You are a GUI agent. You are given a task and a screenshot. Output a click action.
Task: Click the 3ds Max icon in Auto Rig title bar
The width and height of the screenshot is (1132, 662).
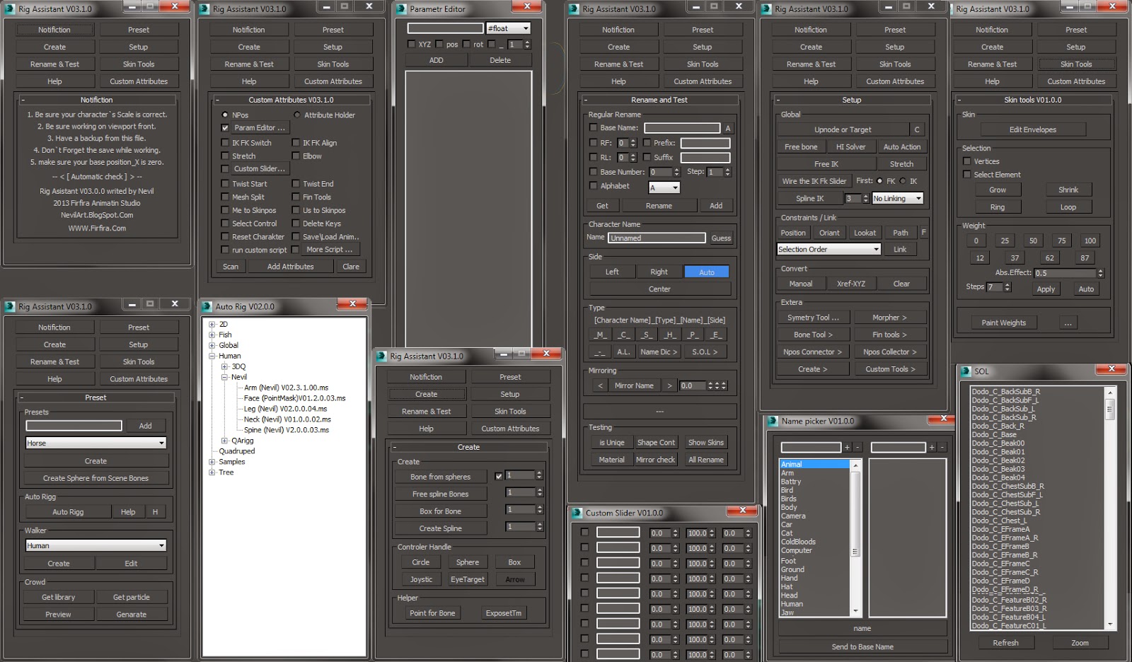point(207,306)
